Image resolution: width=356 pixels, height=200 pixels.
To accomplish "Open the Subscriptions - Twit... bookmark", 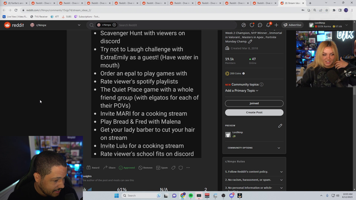I will tap(87, 17).
